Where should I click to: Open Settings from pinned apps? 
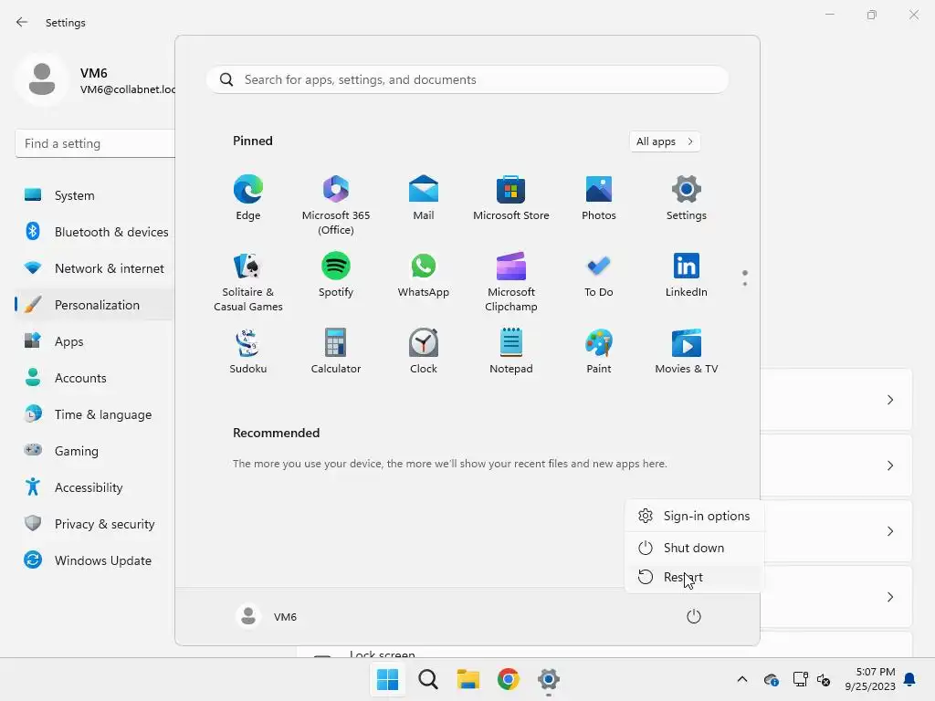pyautogui.click(x=687, y=198)
